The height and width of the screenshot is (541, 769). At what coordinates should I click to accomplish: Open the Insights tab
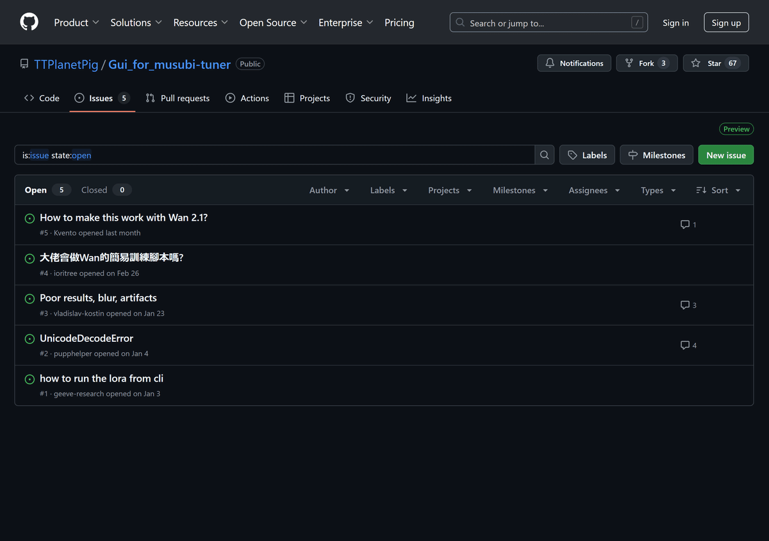pyautogui.click(x=429, y=98)
